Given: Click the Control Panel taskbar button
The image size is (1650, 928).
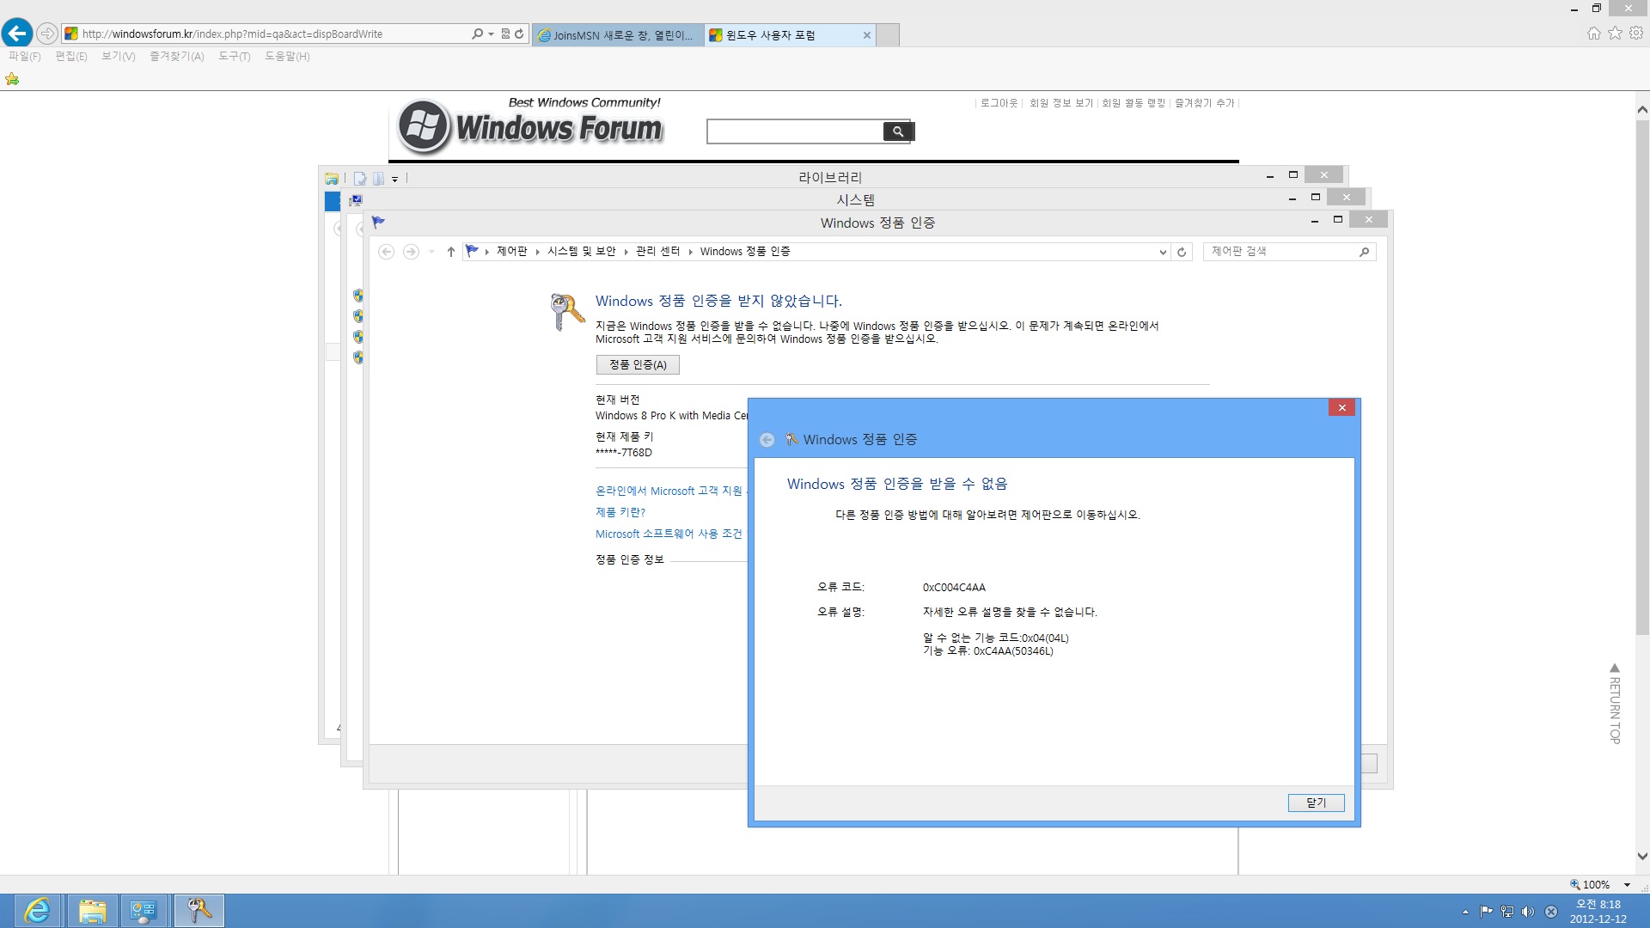Looking at the screenshot, I should click(143, 911).
